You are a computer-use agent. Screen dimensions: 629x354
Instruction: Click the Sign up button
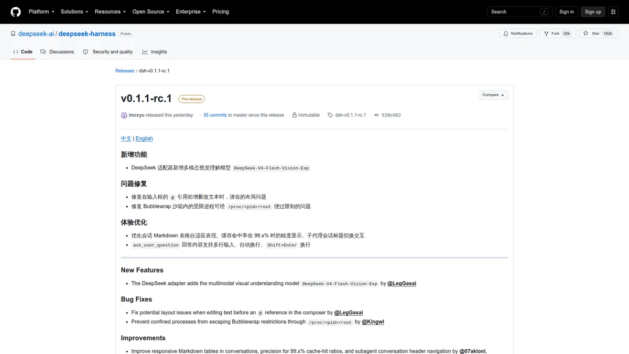(593, 12)
